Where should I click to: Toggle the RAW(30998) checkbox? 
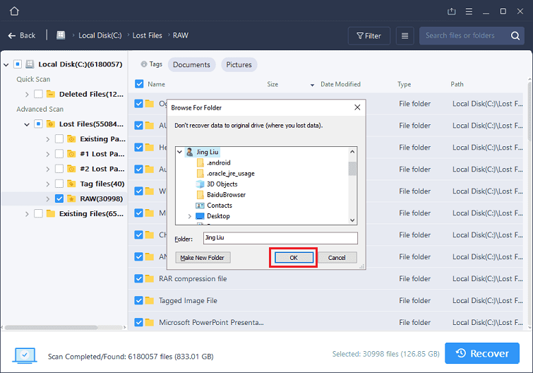pyautogui.click(x=59, y=199)
